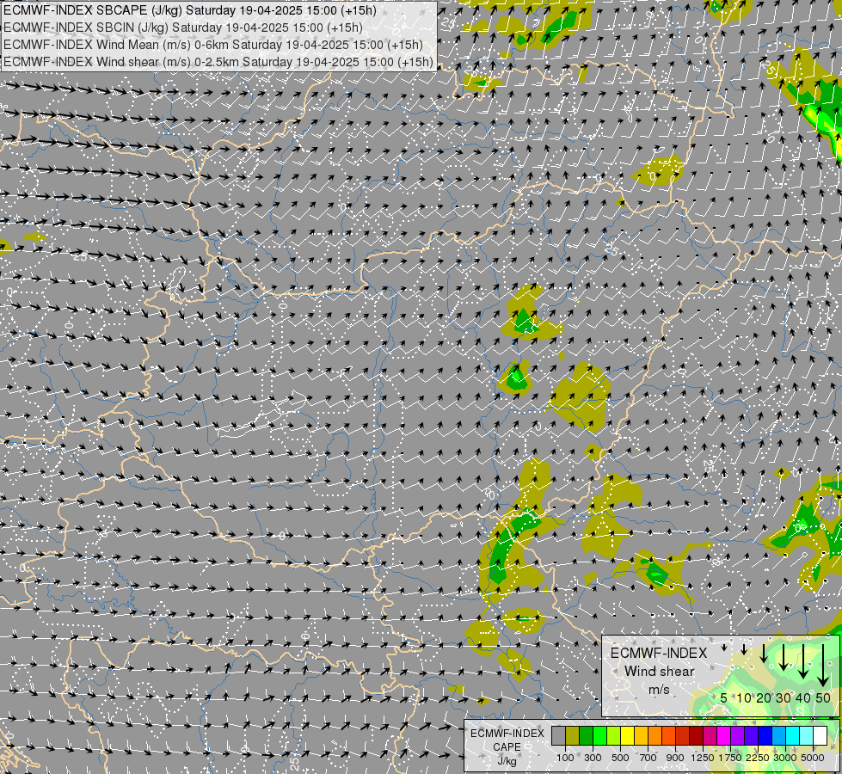Image resolution: width=842 pixels, height=774 pixels.
Task: Select the gray swatch in the CAPE legend
Action: [558, 735]
